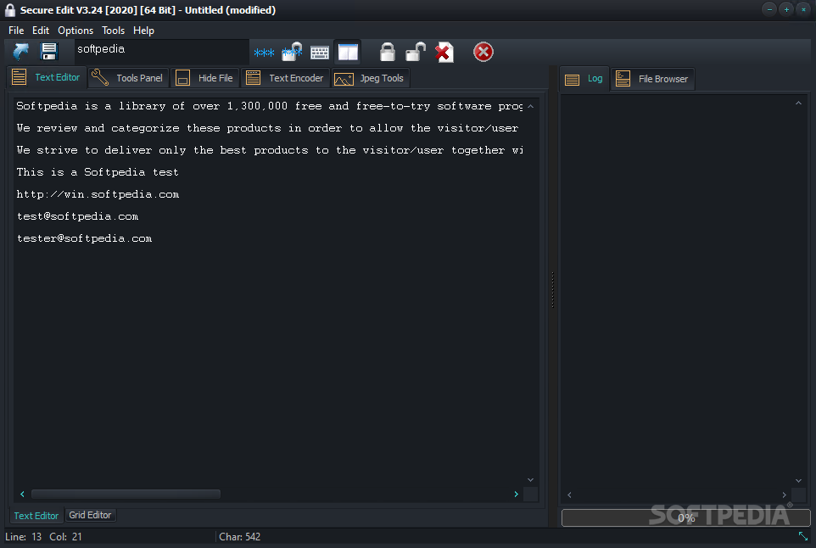Click the 'Line: 13' status entry
The width and height of the screenshot is (816, 548).
click(24, 537)
